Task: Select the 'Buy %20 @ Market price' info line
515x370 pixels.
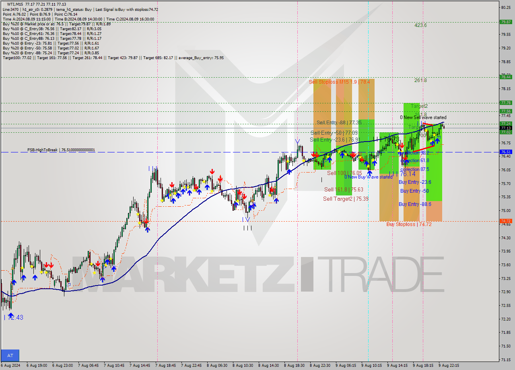Action: (57, 24)
